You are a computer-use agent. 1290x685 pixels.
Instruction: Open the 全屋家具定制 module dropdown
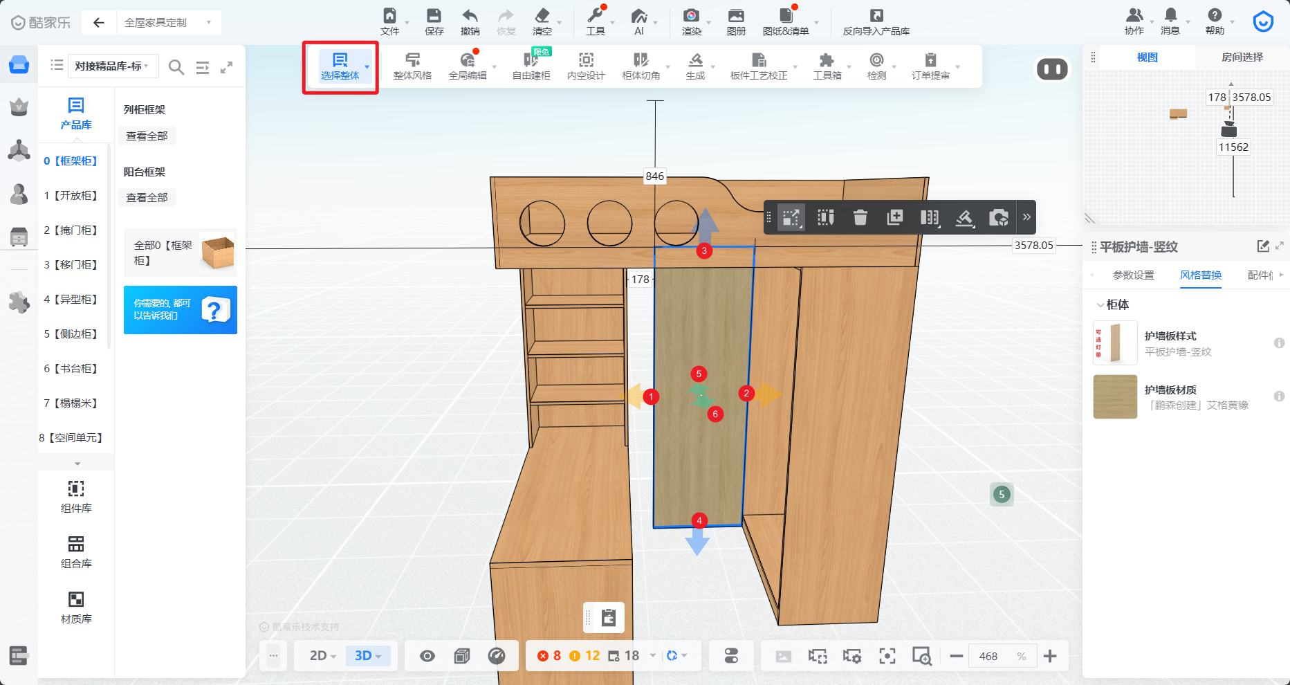[x=168, y=23]
